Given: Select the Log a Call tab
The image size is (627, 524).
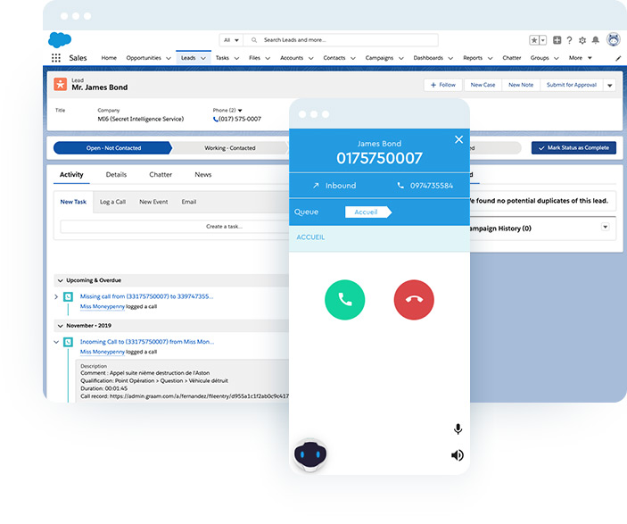Looking at the screenshot, I should point(112,202).
